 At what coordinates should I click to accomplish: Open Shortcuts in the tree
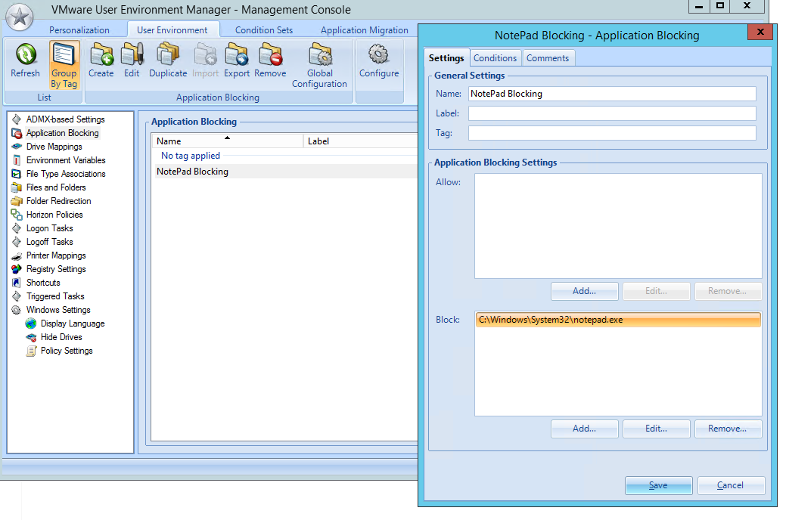tap(43, 282)
